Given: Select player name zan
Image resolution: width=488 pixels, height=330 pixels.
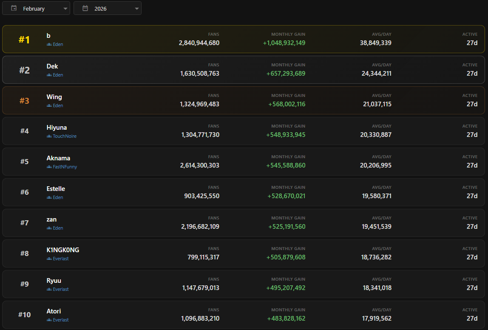Looking at the screenshot, I should coord(52,219).
